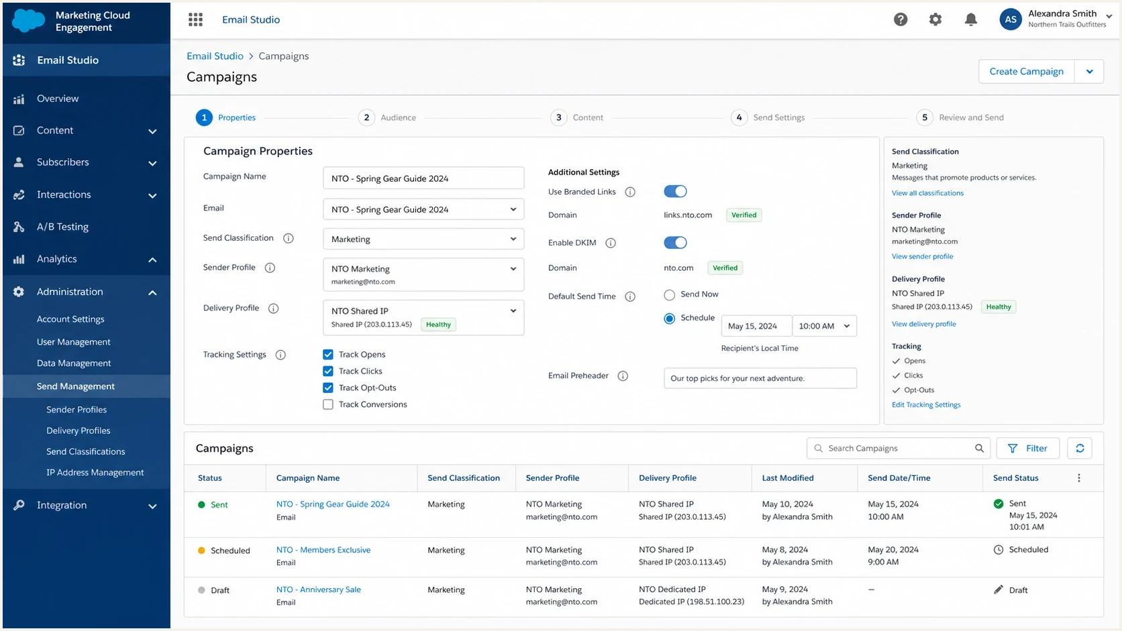
Task: Open the settings gear in header
Action: [x=935, y=19]
